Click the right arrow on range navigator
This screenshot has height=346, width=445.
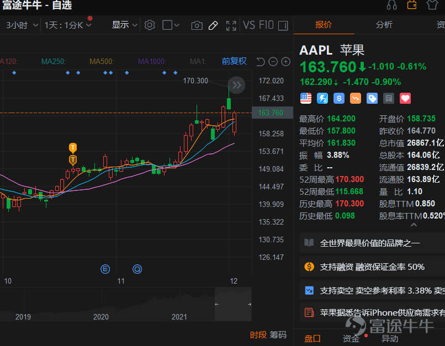coord(250,304)
